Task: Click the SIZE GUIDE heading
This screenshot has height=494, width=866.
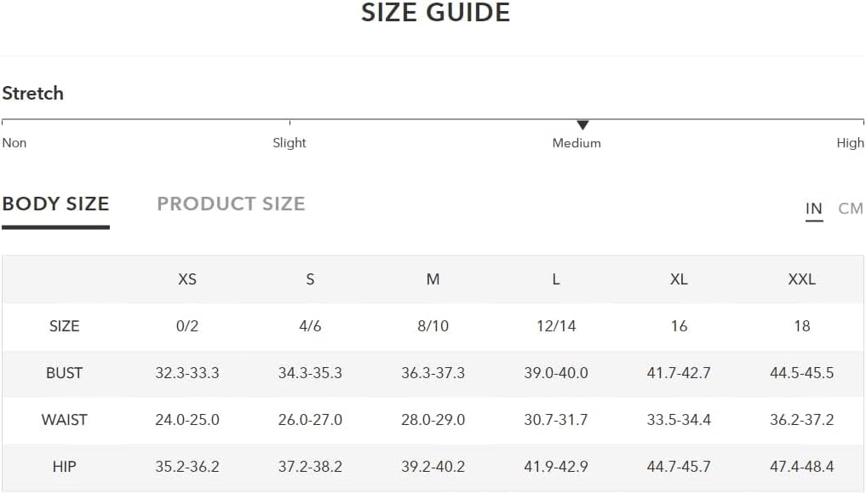Action: coord(435,13)
